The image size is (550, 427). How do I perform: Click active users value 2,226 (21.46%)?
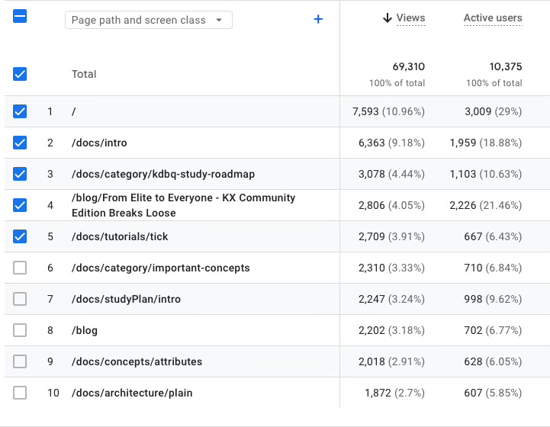point(486,205)
